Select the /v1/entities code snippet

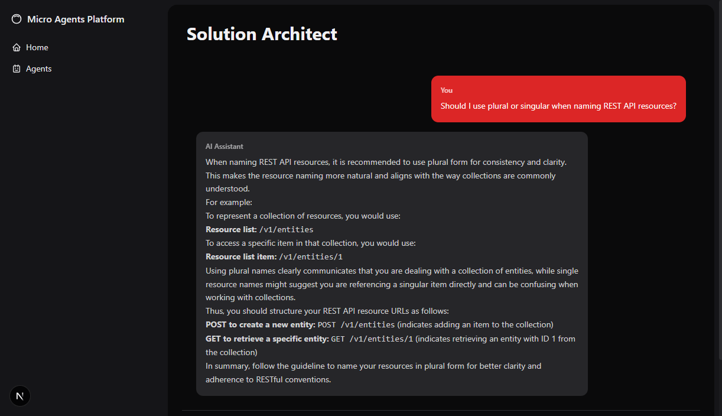click(286, 229)
